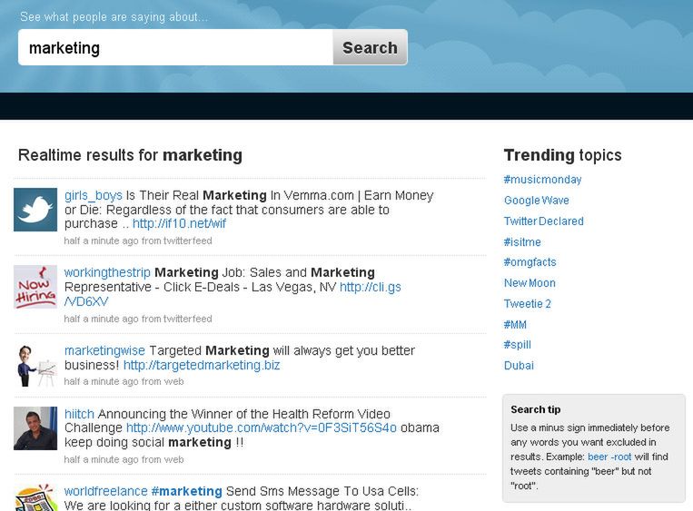
Task: Click the worldfreelance newspaper avatar
Action: click(x=35, y=497)
